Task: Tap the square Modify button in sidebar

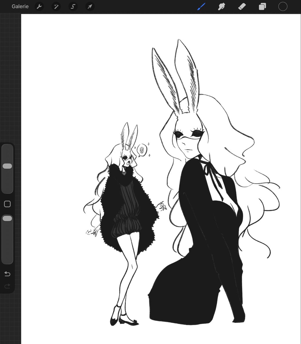Action: [x=7, y=204]
